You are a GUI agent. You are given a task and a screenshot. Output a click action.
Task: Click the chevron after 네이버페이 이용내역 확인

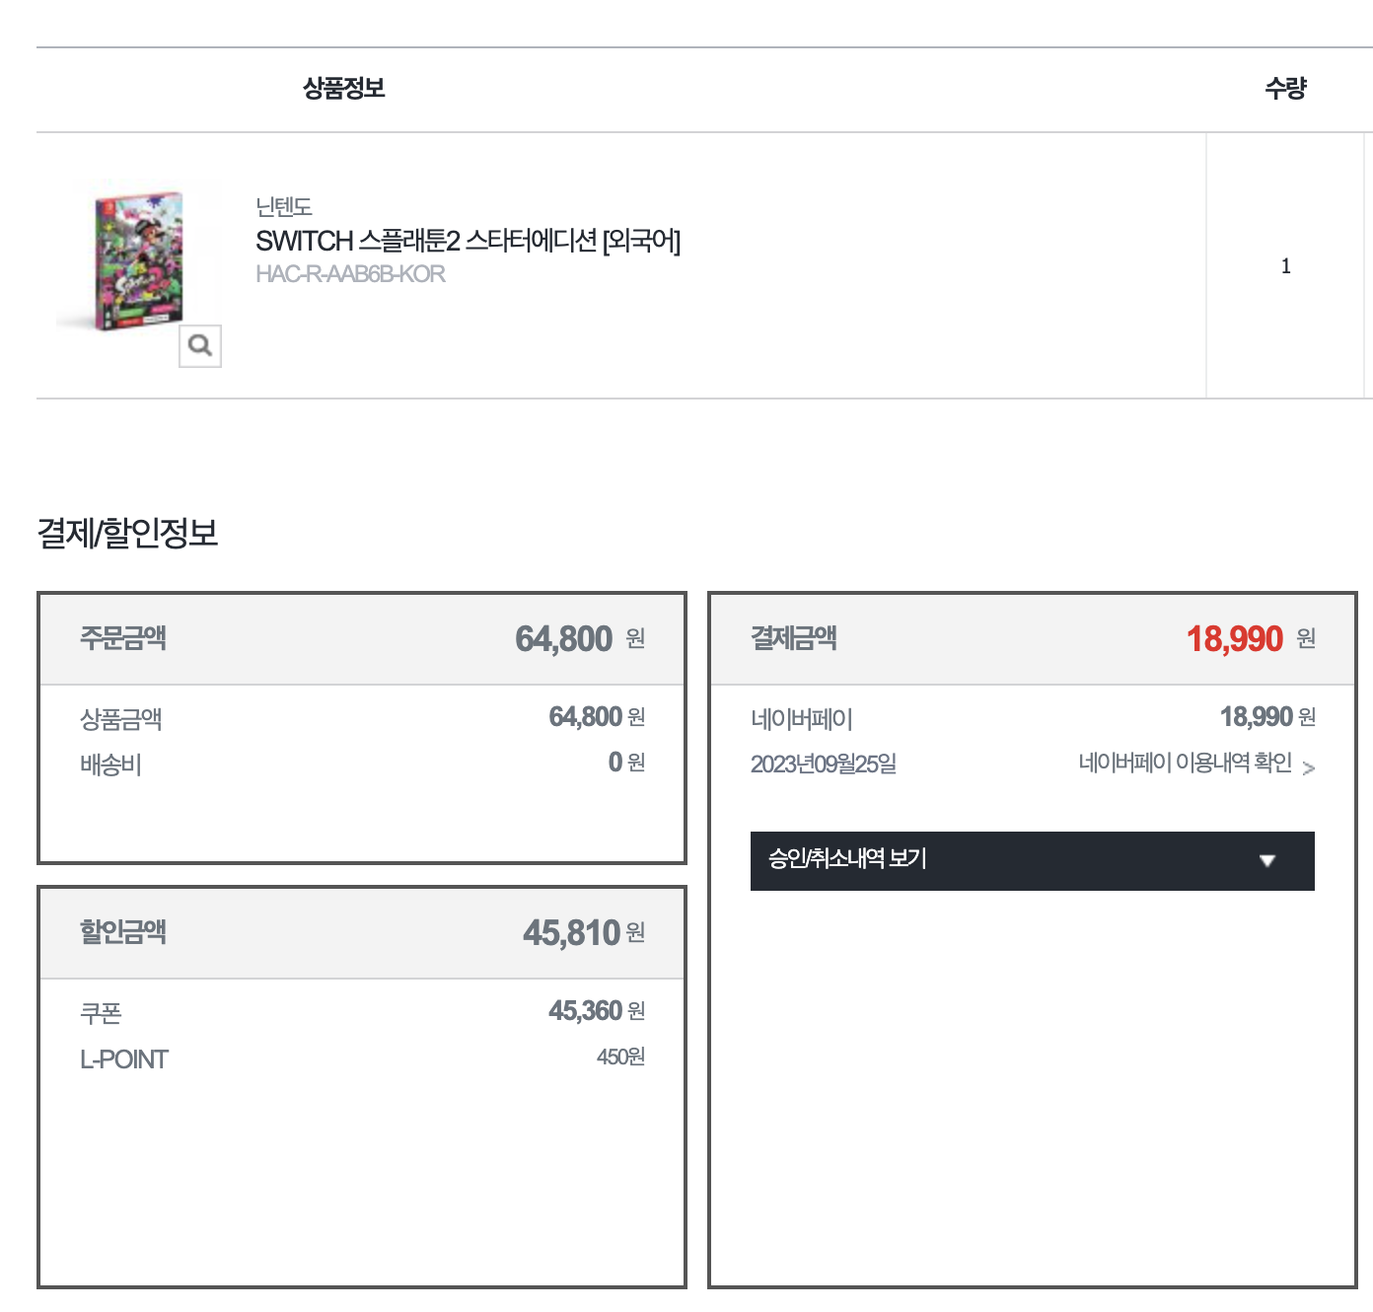[1309, 767]
